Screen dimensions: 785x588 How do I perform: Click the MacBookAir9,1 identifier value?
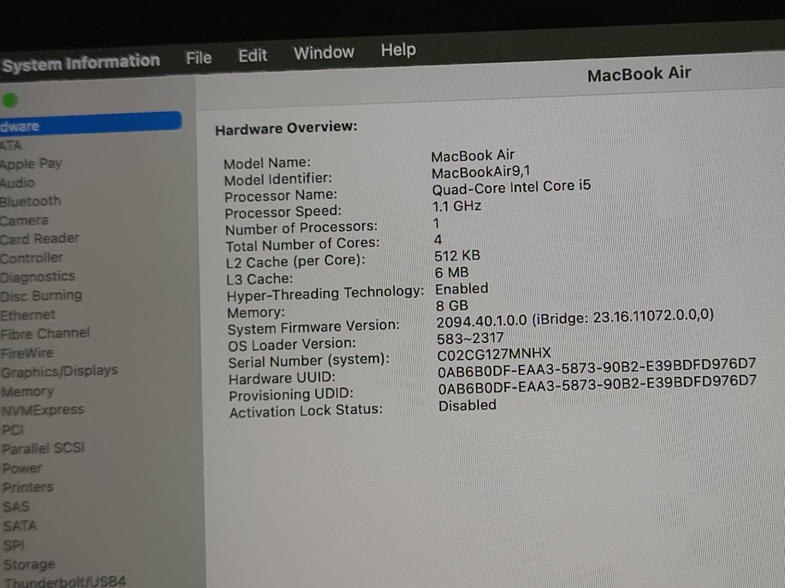pyautogui.click(x=481, y=172)
